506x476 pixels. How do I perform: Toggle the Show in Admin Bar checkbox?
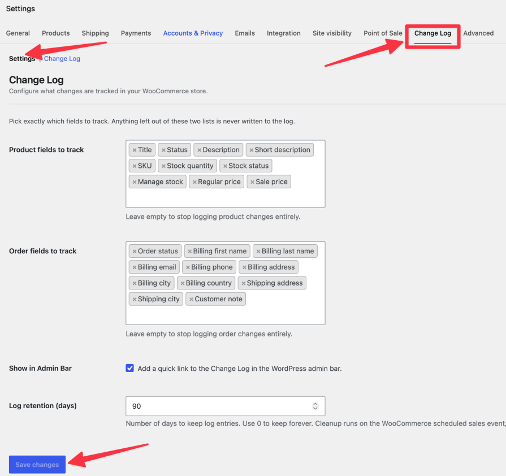click(129, 368)
